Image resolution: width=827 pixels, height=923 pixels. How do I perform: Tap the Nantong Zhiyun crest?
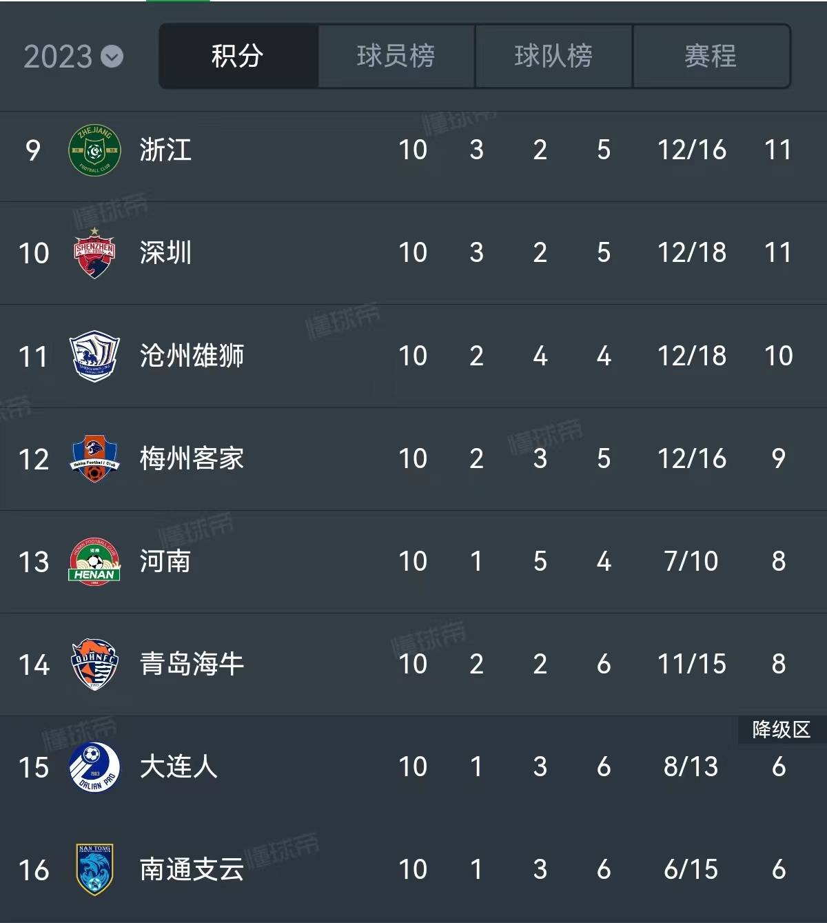point(94,870)
